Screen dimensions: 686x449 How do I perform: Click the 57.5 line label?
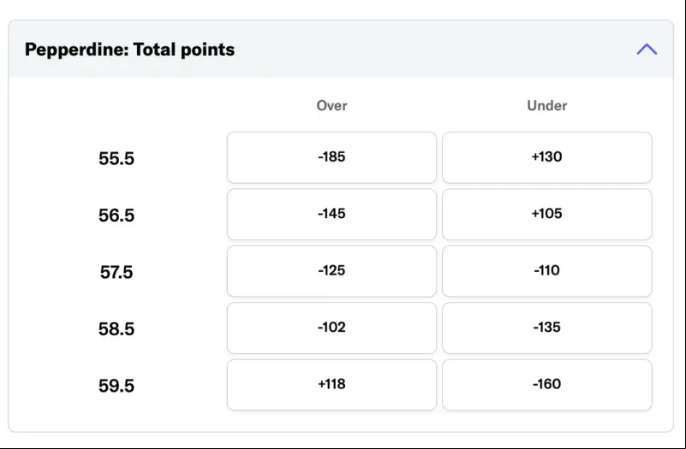(116, 272)
